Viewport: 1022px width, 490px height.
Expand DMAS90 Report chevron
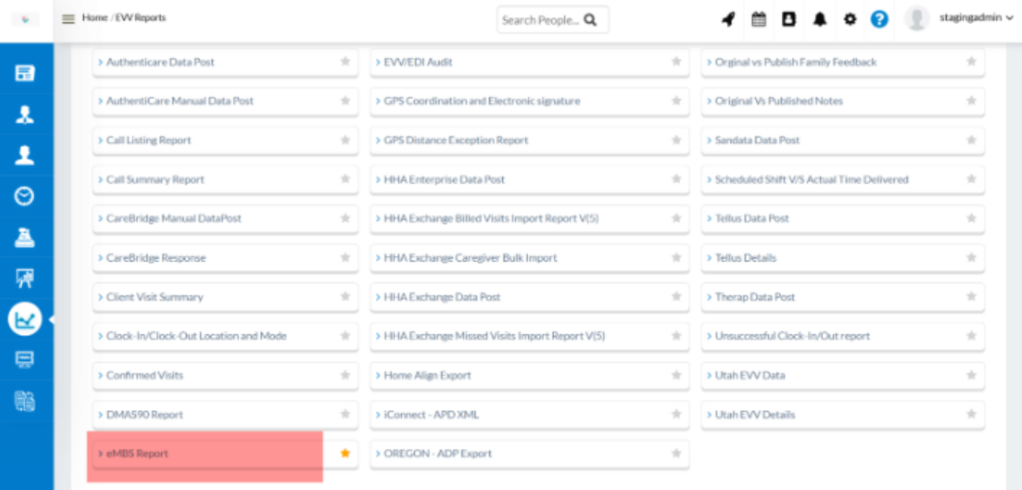click(x=101, y=414)
